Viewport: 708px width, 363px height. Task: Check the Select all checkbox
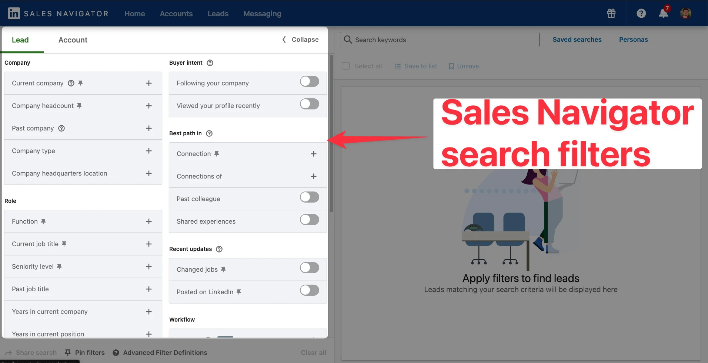[x=345, y=66]
